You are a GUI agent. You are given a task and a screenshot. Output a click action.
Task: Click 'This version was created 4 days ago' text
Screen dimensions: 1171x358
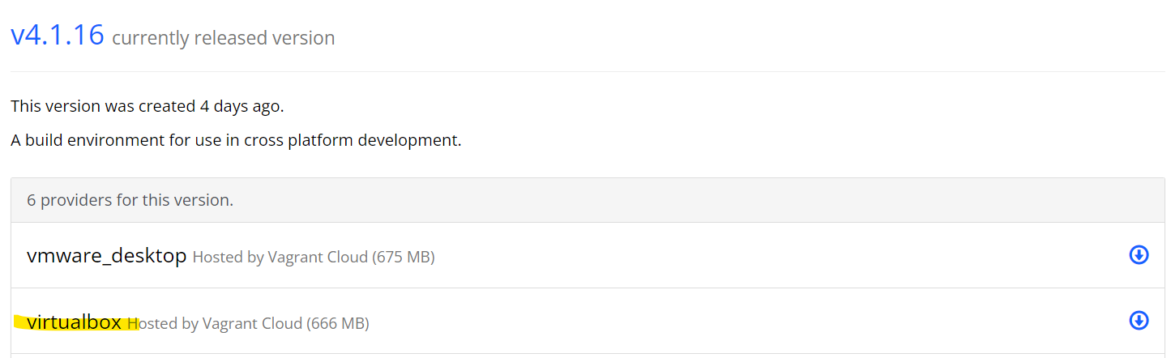tap(147, 106)
